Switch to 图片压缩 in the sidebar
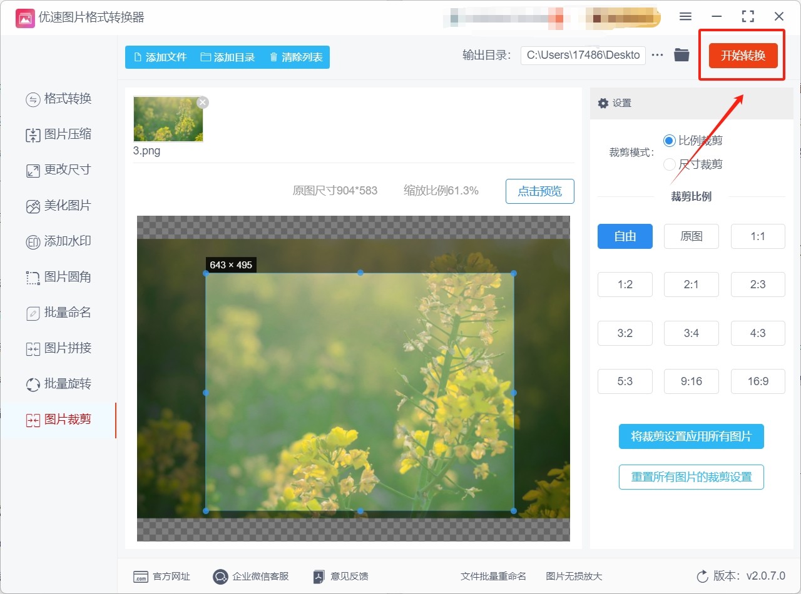Viewport: 801px width, 594px height. click(59, 134)
